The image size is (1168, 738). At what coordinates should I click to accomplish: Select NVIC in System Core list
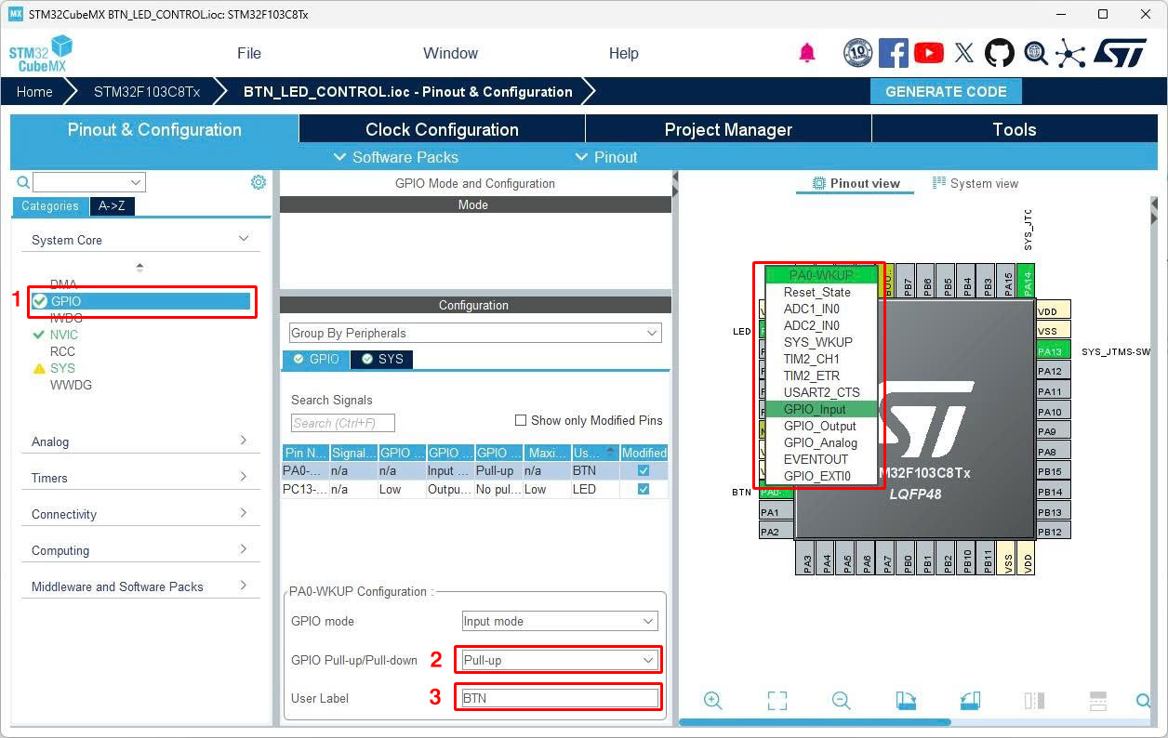pos(64,335)
